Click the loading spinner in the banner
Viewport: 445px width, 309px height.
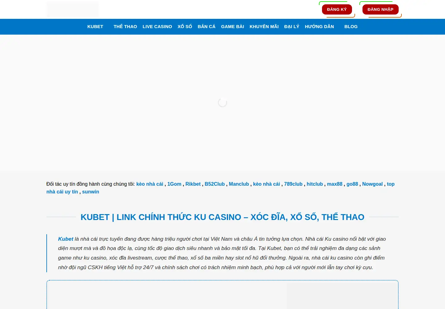(222, 103)
